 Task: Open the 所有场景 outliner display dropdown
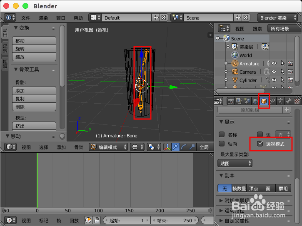(x=284, y=28)
